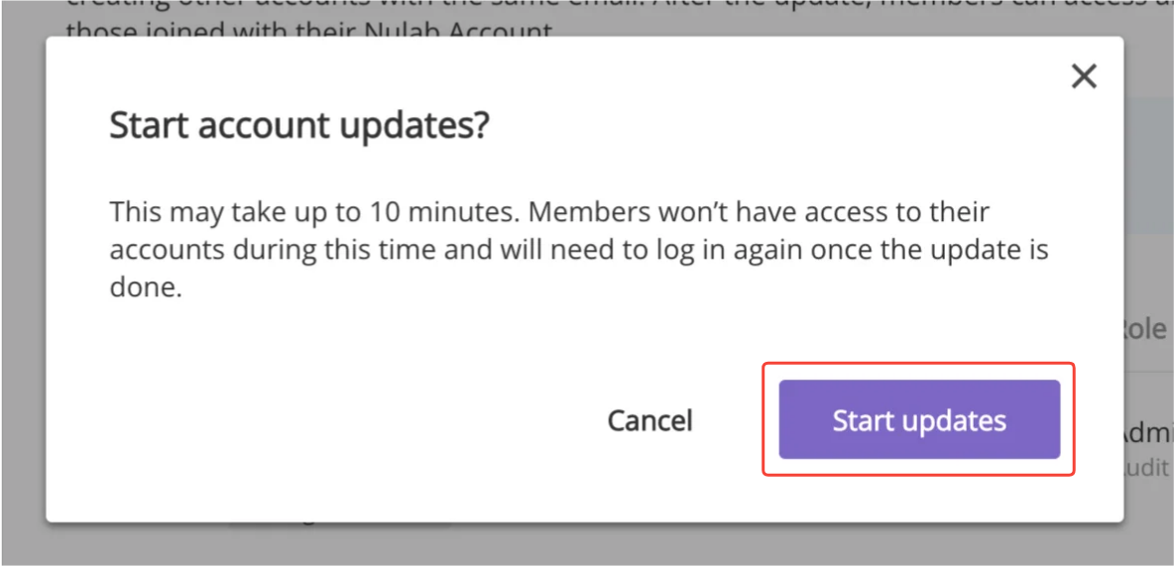This screenshot has height=567, width=1174.
Task: Click the empty space beneath the title
Action: point(584,170)
